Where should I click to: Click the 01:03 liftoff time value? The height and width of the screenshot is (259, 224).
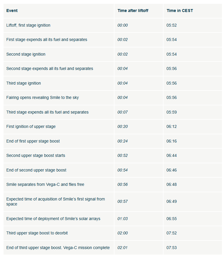(122, 219)
